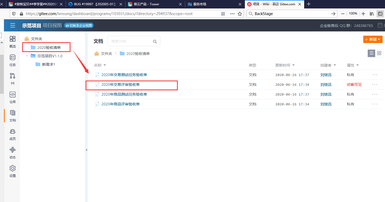This screenshot has height=202, width=385.
Task: Open more actions for 2020年商品测试任务验收单
Action: pos(375,94)
